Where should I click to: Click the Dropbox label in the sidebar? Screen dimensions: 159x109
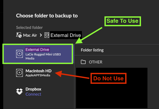click(33, 89)
